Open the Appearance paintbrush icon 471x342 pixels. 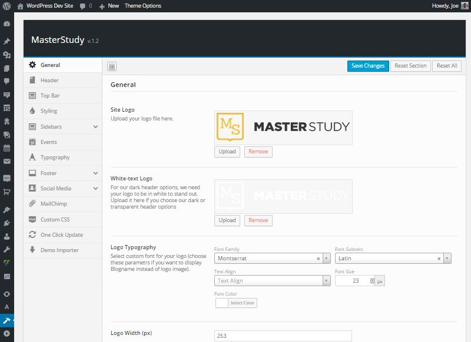(6, 210)
